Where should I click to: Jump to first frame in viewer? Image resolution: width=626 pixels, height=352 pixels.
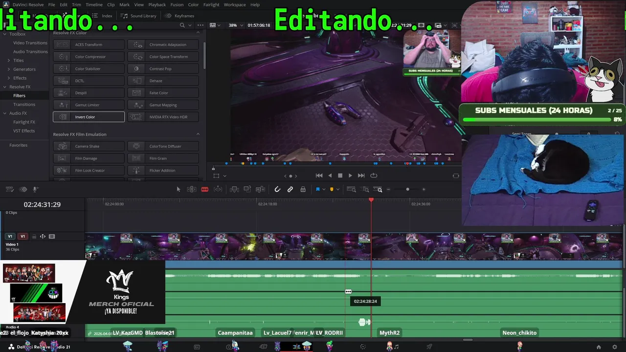point(319,176)
